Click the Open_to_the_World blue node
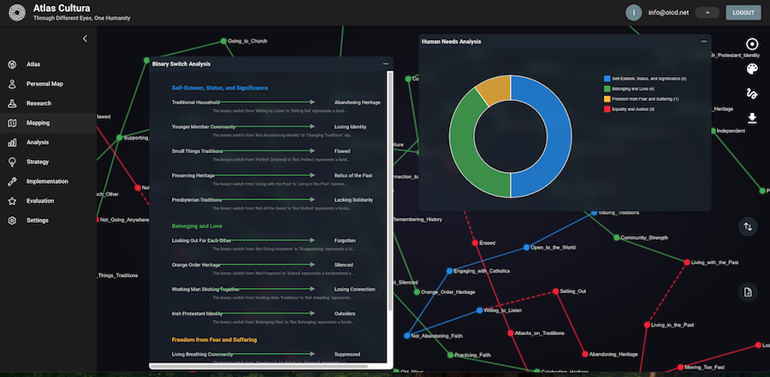Viewport: 770px width, 377px height. (526, 247)
